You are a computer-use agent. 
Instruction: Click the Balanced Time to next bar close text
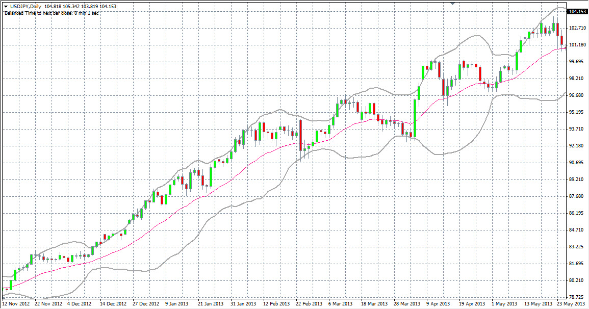51,13
